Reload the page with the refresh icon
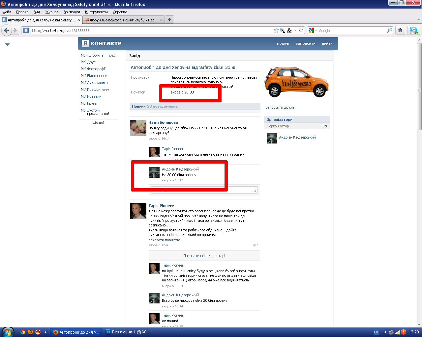 (301, 30)
